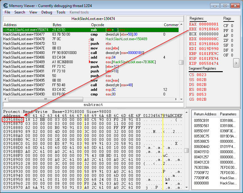Viewport: 243px width, 193px height.
Task: Click the Bytes column header
Action: pos(71,25)
